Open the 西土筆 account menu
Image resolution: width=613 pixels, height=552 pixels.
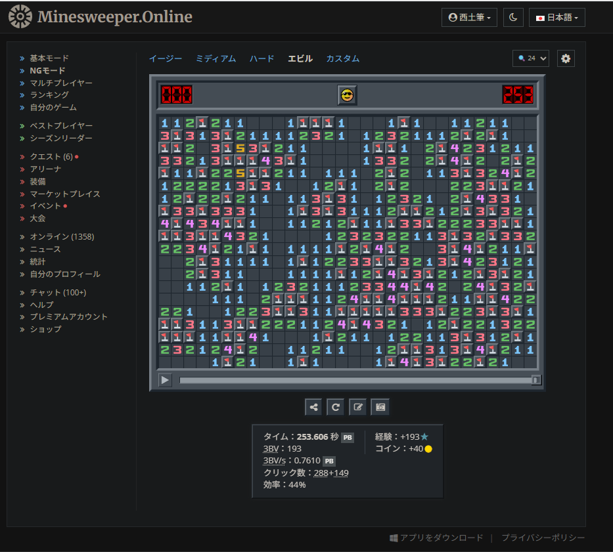[469, 17]
